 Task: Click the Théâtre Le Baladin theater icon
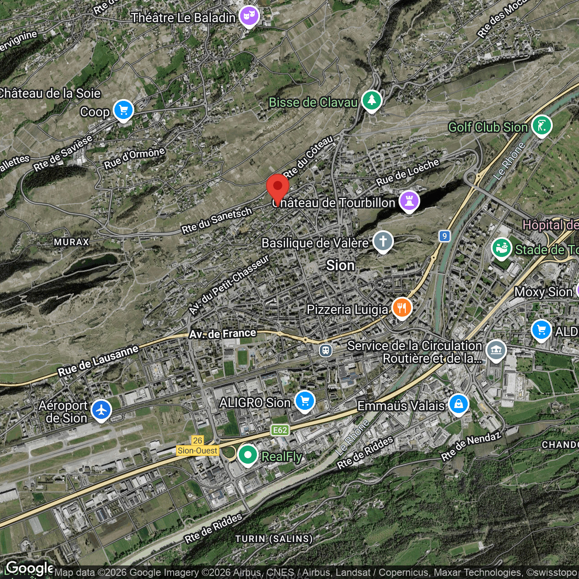249,17
